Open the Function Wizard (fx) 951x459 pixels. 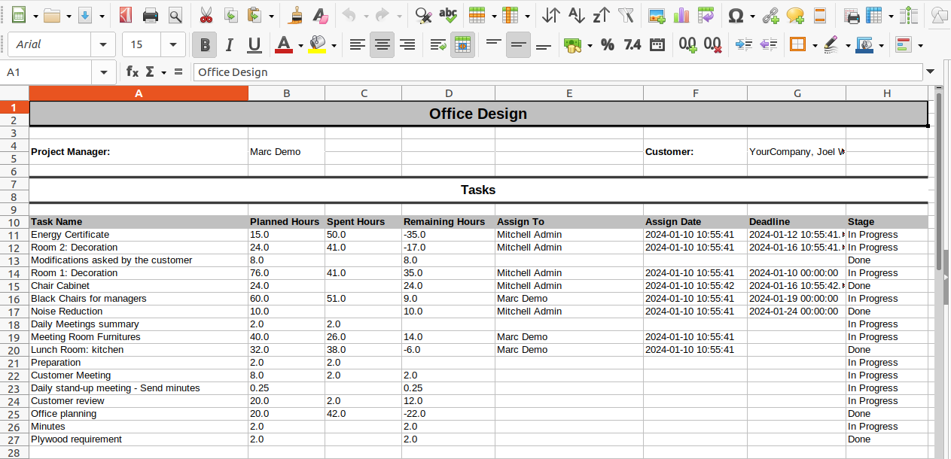133,71
